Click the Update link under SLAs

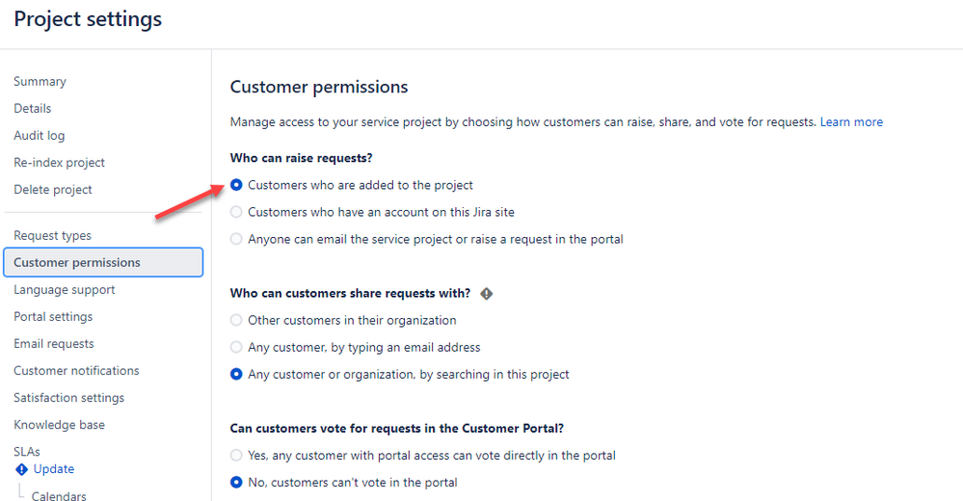coord(54,469)
